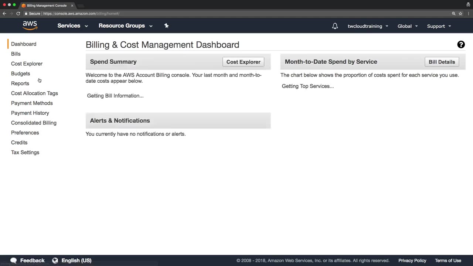The width and height of the screenshot is (473, 266).
Task: Click the Feedback speech bubble icon
Action: coord(14,260)
